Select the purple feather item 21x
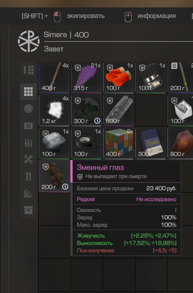The height and width of the screenshot is (293, 193). click(x=87, y=78)
